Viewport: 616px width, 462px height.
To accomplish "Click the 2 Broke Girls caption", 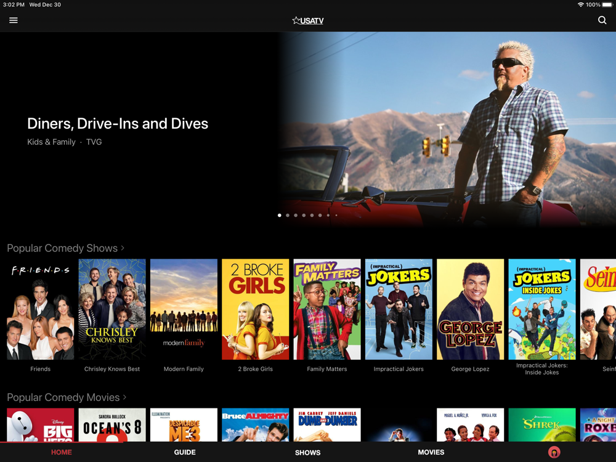I will point(256,369).
